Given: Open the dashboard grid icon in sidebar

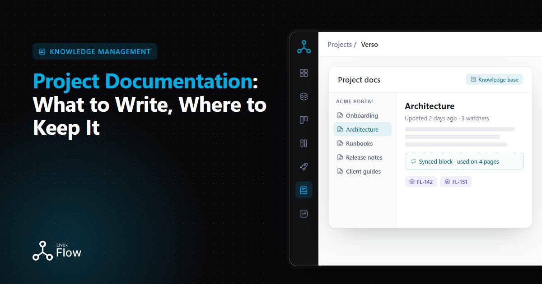Looking at the screenshot, I should coord(304,73).
